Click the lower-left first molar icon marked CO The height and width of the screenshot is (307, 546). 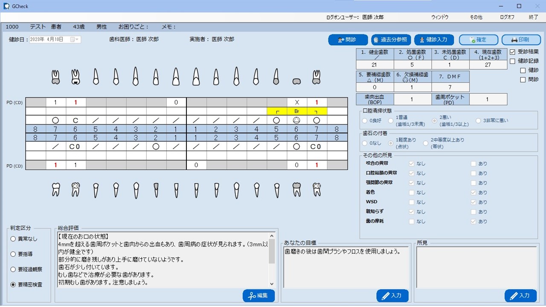point(76,189)
